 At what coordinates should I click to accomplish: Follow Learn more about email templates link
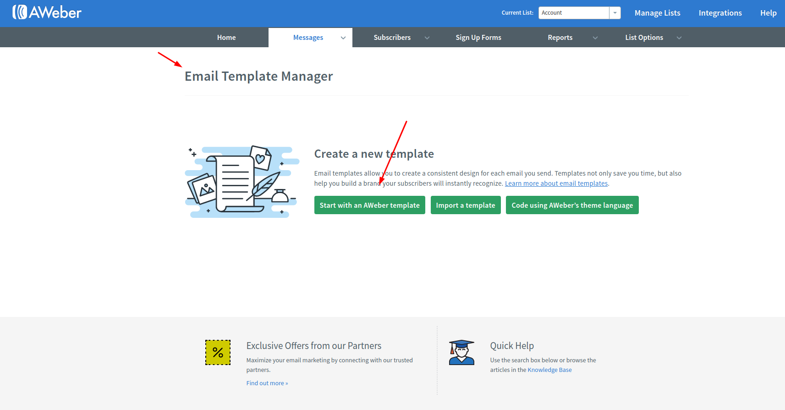(556, 183)
